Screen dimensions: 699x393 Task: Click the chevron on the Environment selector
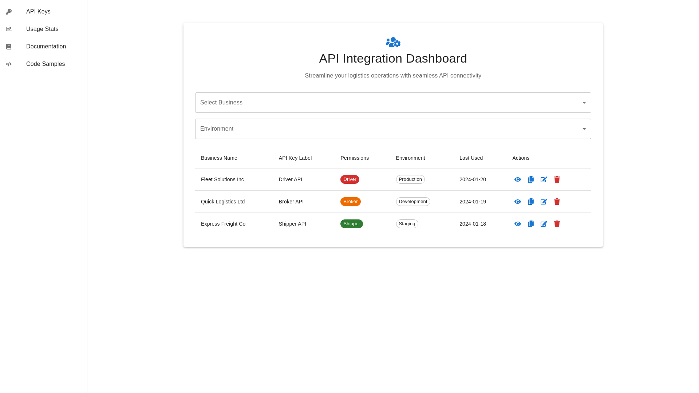pyautogui.click(x=584, y=128)
